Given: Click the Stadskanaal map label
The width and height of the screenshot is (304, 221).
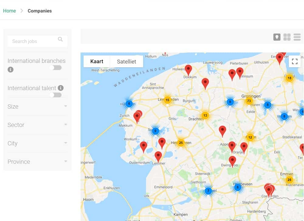Looking at the screenshot, I should coord(292,137).
